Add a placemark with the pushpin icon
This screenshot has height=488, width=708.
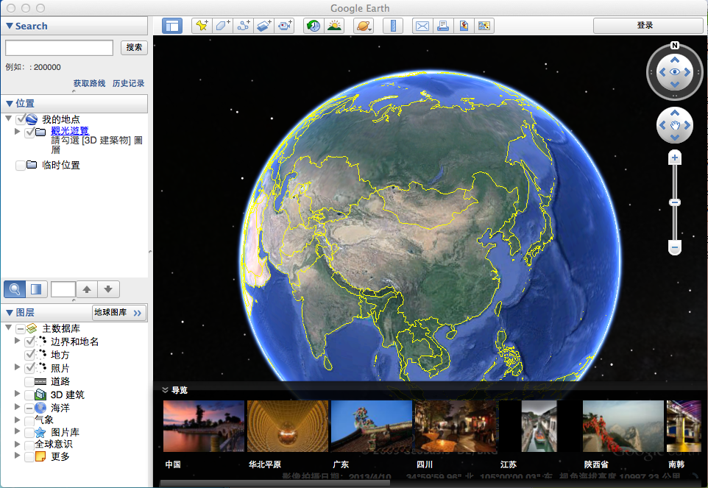pos(202,26)
